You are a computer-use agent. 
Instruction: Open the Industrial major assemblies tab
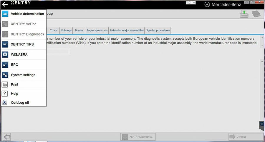coord(127,31)
